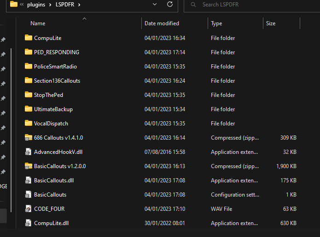
Task: Click the PoliceSmartRadio folder icon
Action: point(29,66)
